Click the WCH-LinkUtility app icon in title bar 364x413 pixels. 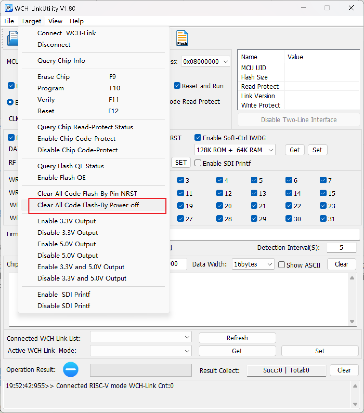pyautogui.click(x=9, y=8)
